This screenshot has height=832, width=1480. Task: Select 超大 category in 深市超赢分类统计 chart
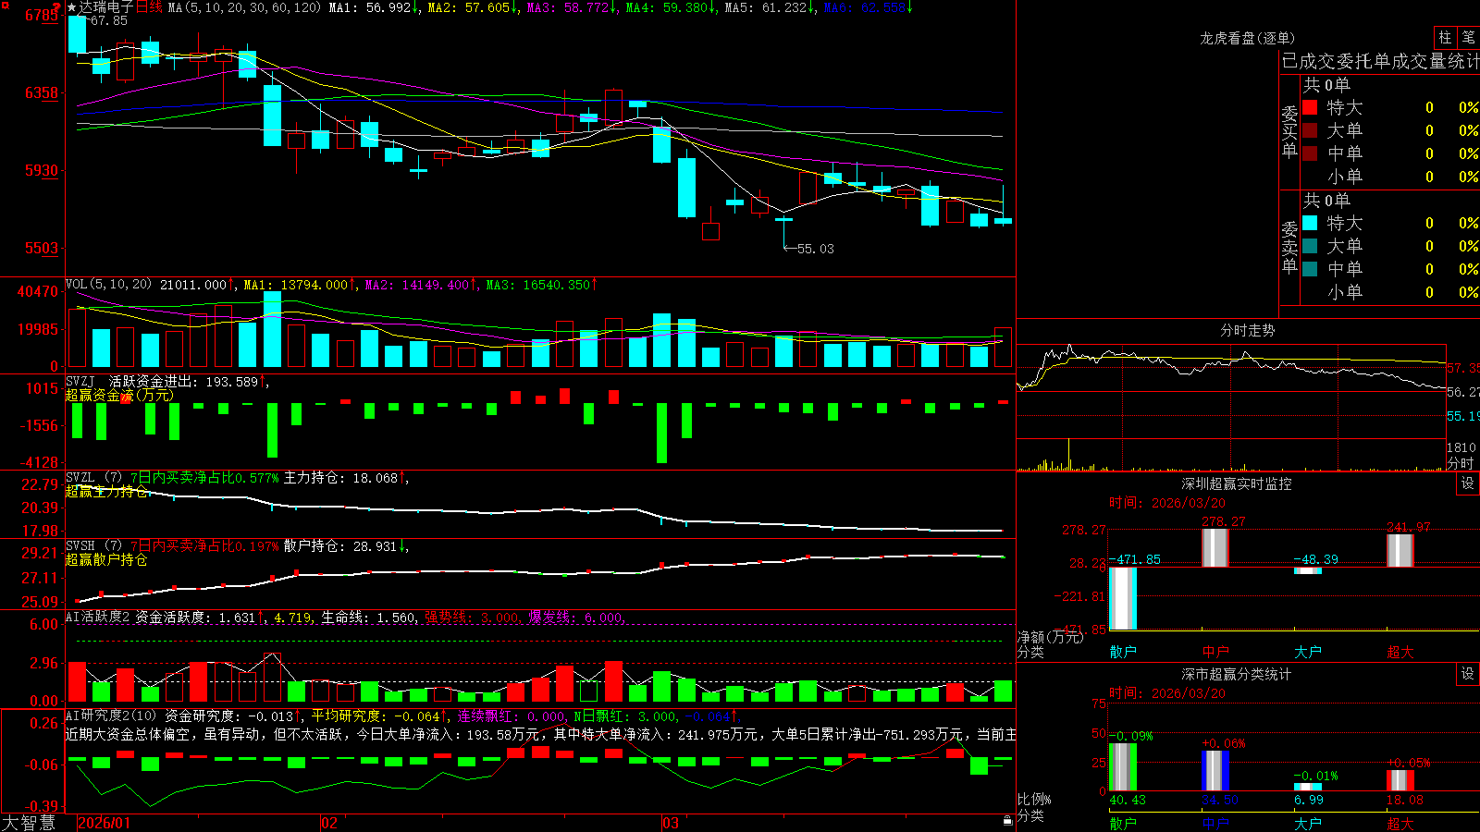(x=1400, y=824)
